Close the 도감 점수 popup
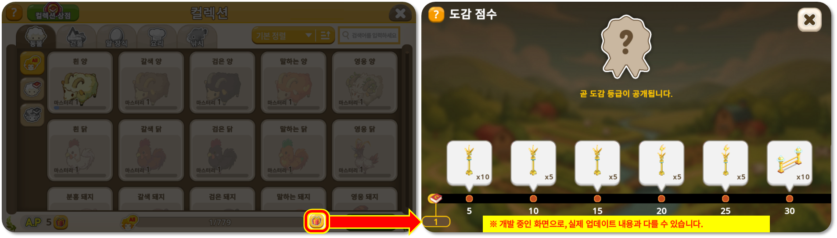The height and width of the screenshot is (238, 837). coord(809,20)
